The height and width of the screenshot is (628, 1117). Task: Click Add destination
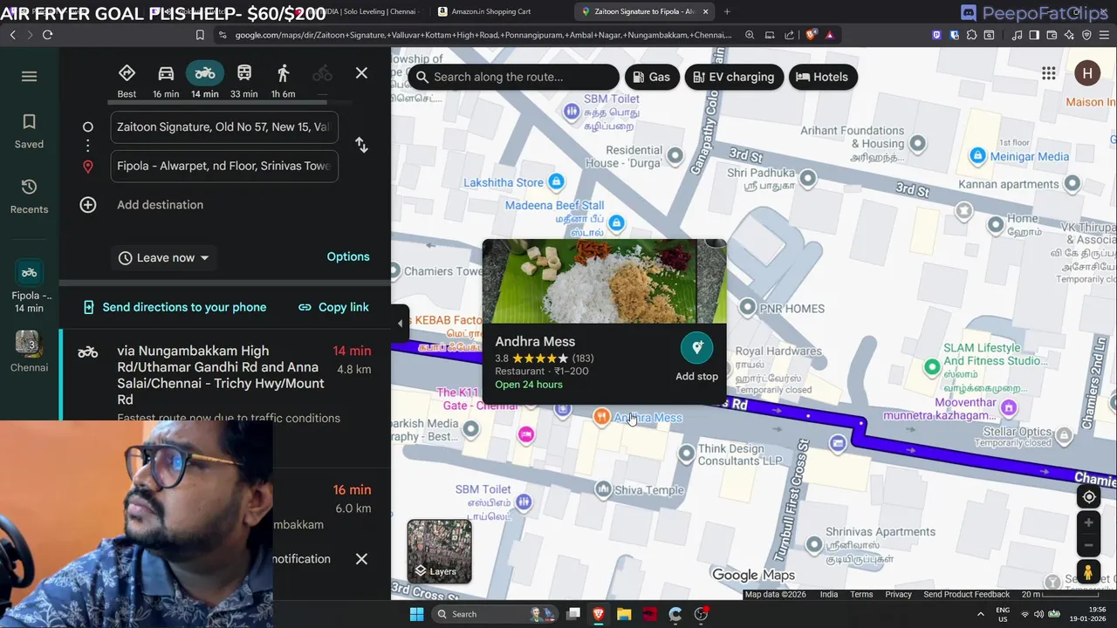pyautogui.click(x=160, y=205)
